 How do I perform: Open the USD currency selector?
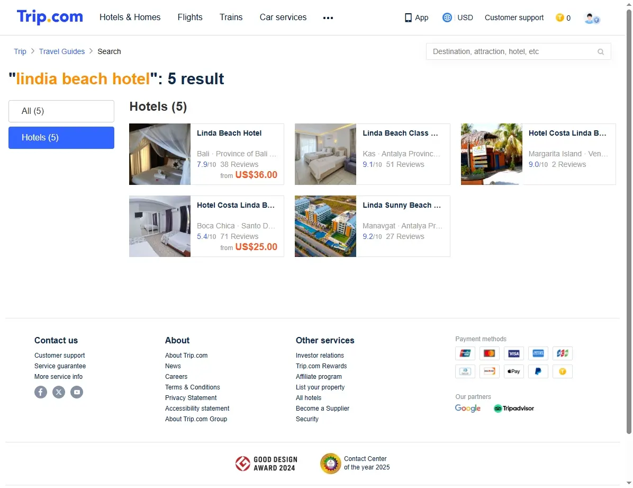[x=465, y=17]
